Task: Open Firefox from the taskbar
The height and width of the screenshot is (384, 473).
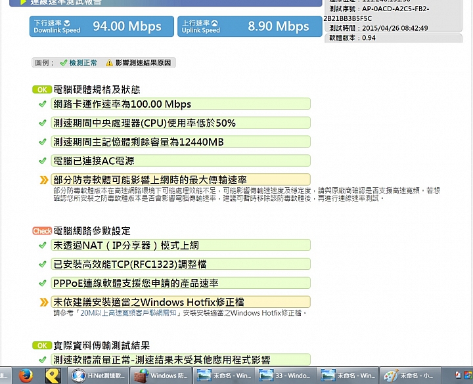Action: tap(26, 375)
